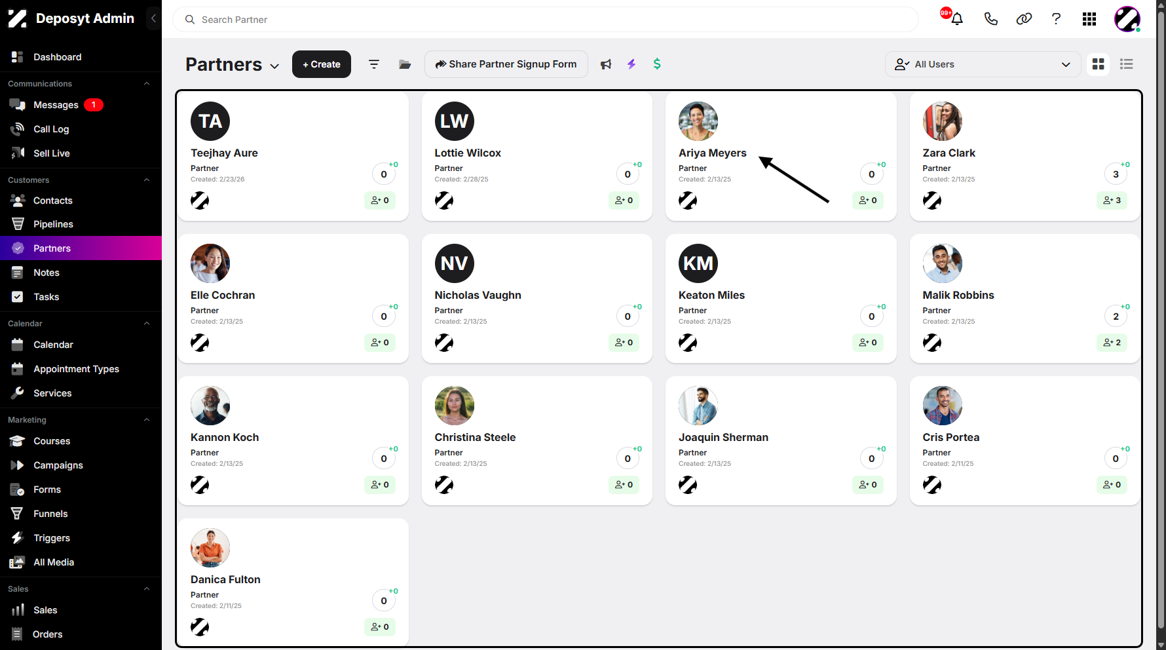
Task: Open Nicholas Vaughn partner name
Action: coord(478,295)
